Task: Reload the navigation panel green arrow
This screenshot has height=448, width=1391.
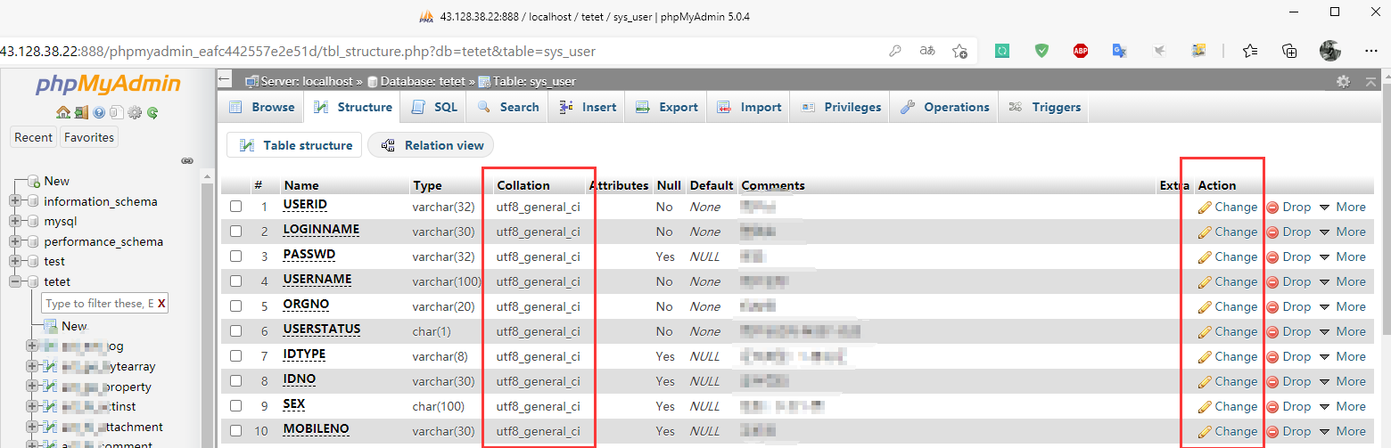Action: pos(152,113)
